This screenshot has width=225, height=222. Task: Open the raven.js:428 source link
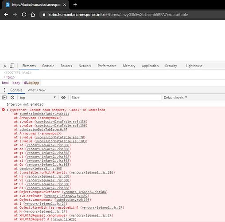click(x=64, y=219)
